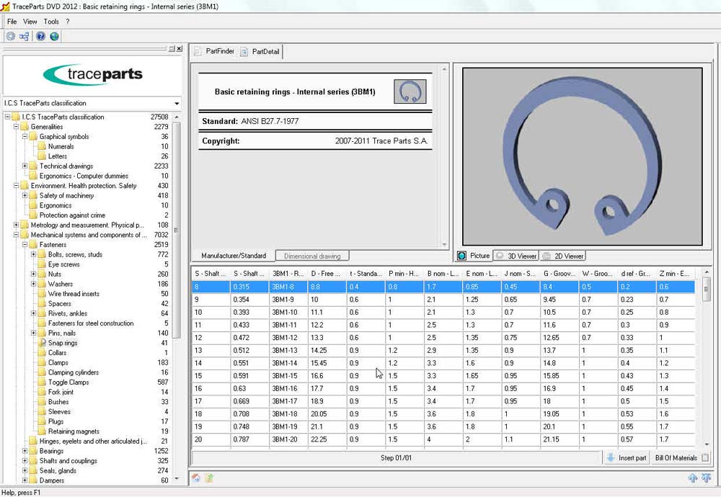Image resolution: width=721 pixels, height=497 pixels.
Task: Open the View menu
Action: point(30,22)
